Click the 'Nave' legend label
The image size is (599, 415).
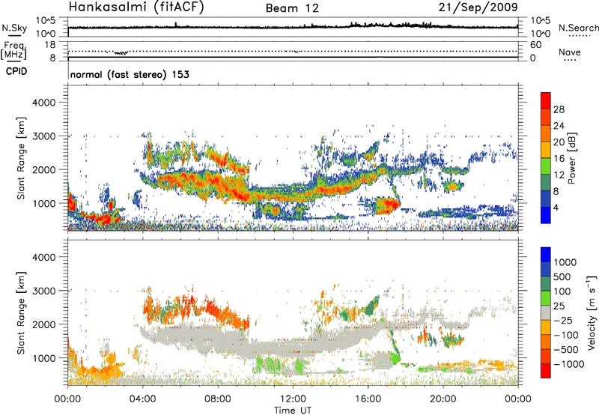click(570, 52)
